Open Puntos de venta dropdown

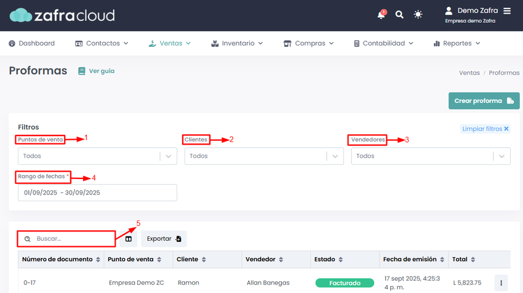point(97,156)
